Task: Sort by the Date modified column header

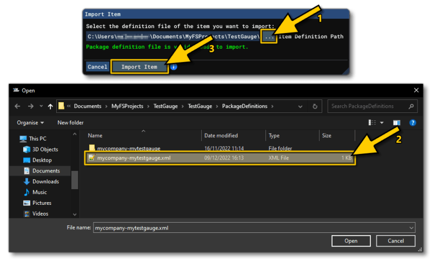Action: point(221,136)
